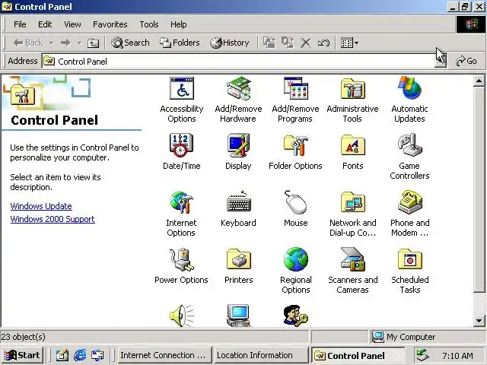Select the users and key icon

coord(296,316)
